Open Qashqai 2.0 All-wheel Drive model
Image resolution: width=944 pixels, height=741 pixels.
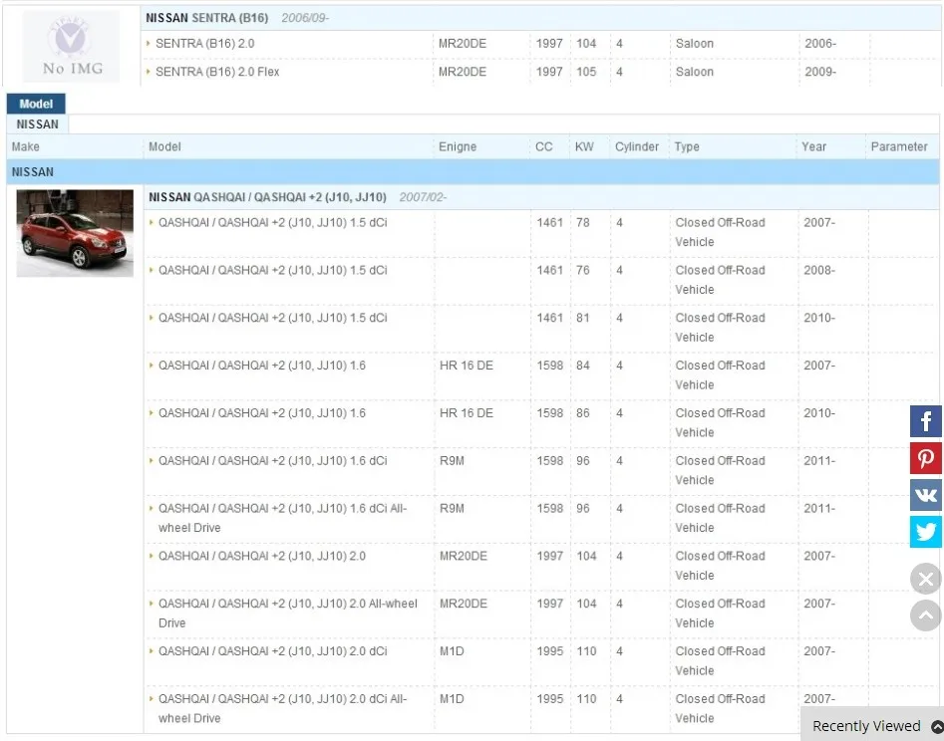click(x=288, y=613)
